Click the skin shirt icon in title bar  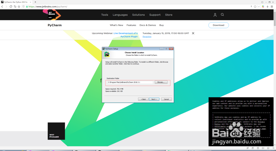click(x=262, y=2)
